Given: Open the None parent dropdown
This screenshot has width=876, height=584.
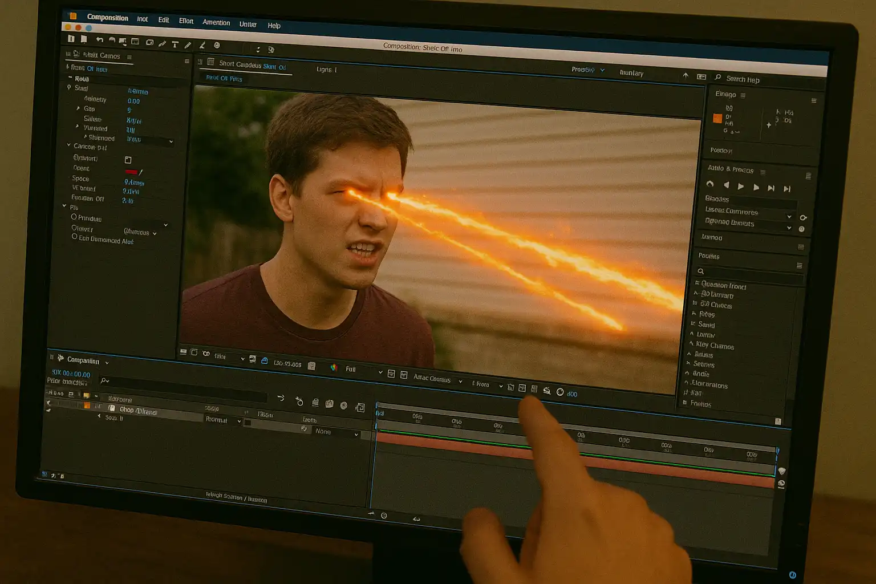Looking at the screenshot, I should click(x=336, y=432).
